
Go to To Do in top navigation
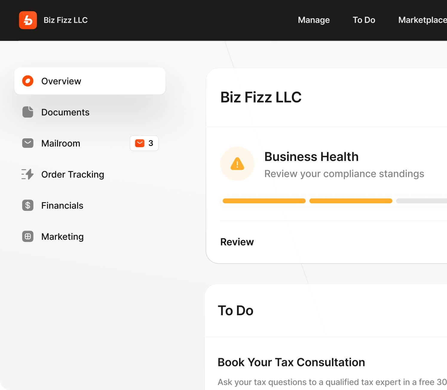[364, 20]
